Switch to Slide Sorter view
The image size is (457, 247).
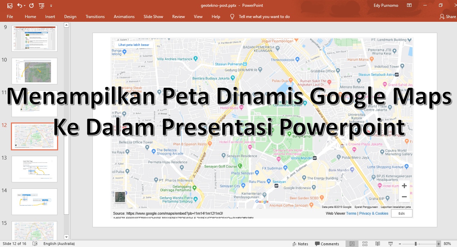pyautogui.click(x=365, y=244)
